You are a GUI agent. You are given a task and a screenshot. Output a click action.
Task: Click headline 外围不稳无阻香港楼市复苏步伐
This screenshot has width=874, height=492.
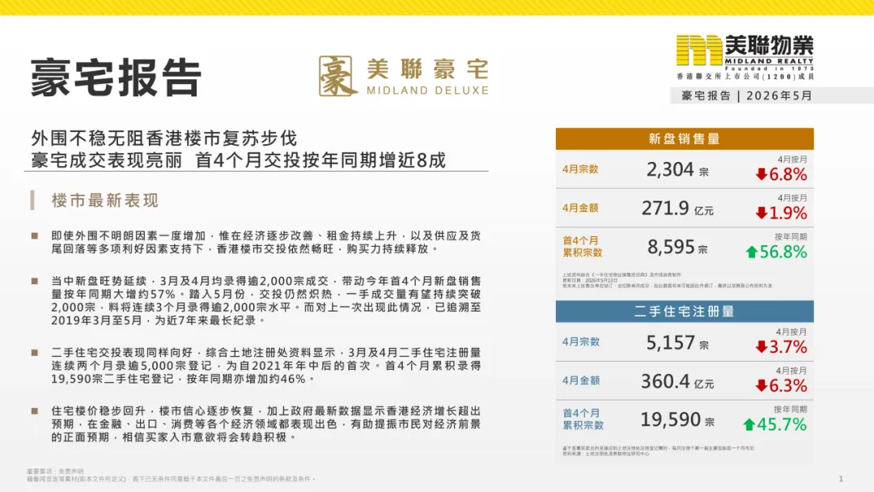164,138
